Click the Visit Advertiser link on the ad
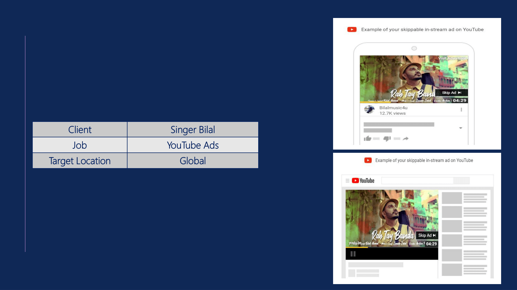 [452, 58]
